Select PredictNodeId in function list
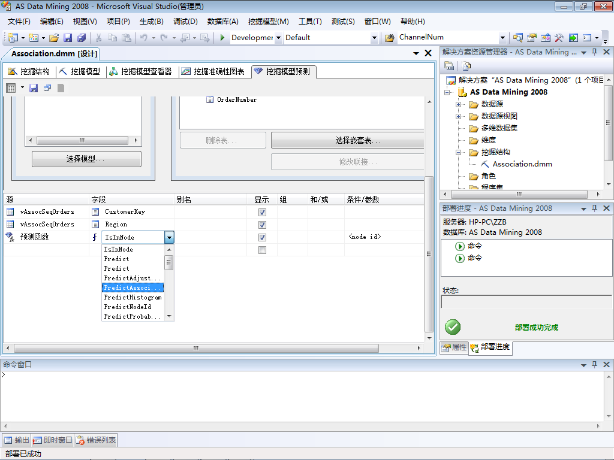Screen dimensions: 614x460 (x=133, y=307)
